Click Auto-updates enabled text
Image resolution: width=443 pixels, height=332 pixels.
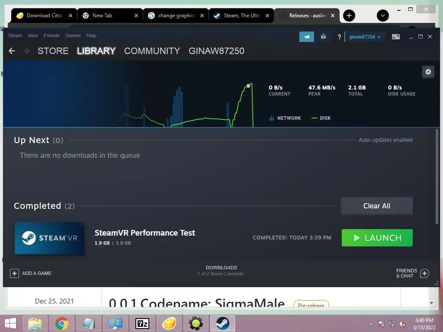coord(385,140)
